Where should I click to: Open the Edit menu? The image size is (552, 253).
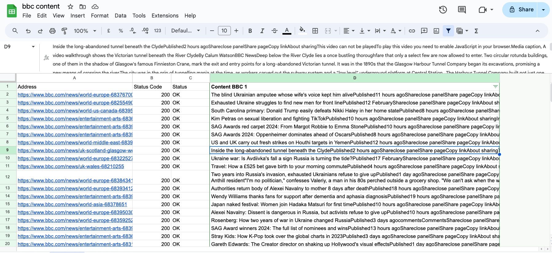(x=42, y=16)
